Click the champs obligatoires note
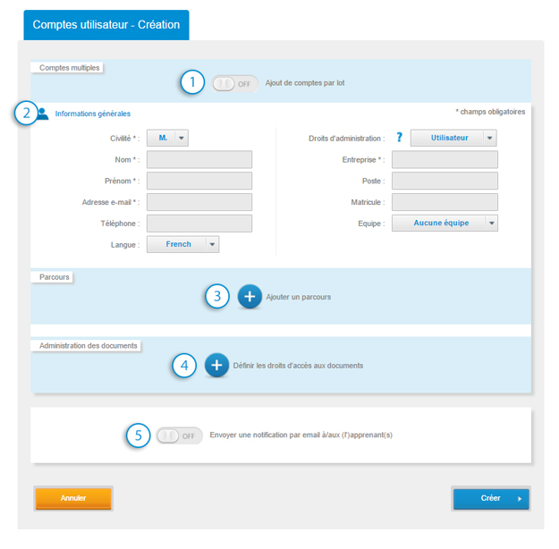Image resolution: width=559 pixels, height=549 pixels. [x=490, y=112]
